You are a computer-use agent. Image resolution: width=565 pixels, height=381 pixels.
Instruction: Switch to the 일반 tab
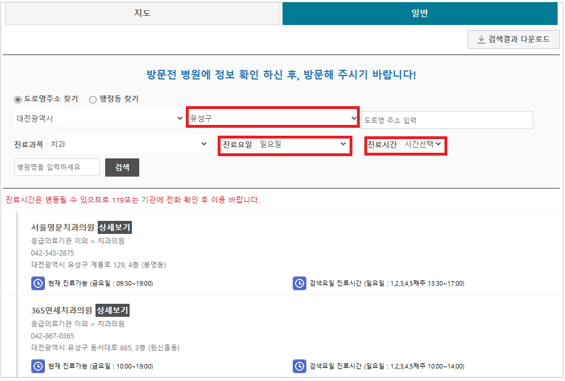420,13
